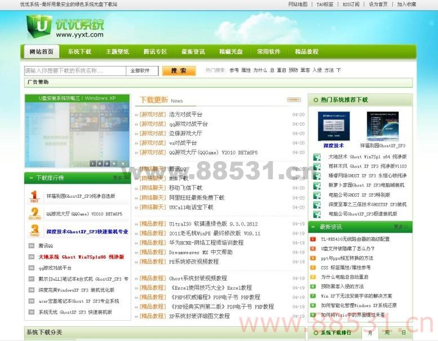Click the software search input box
The height and width of the screenshot is (341, 438).
click(75, 70)
